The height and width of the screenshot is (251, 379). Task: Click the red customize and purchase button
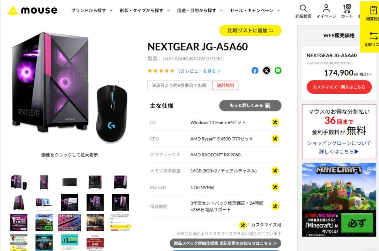[x=339, y=87]
